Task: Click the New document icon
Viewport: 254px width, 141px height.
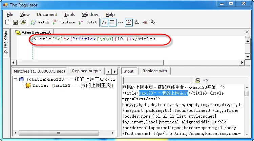Action: pyautogui.click(x=7, y=22)
